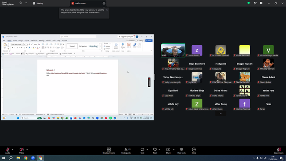Click text highlight color icon in Word
This screenshot has height=161, width=286.
click(x=34, y=48)
